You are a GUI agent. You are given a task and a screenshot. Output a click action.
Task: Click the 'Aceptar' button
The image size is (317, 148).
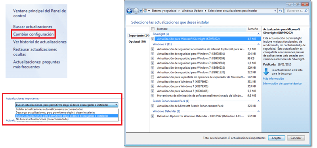(276, 138)
